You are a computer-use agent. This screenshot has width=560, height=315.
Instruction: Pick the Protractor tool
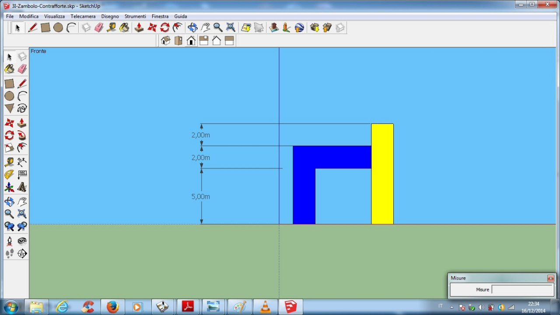[x=9, y=175]
